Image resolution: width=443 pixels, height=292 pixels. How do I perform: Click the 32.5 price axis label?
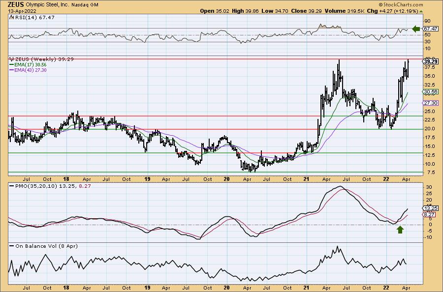429,85
